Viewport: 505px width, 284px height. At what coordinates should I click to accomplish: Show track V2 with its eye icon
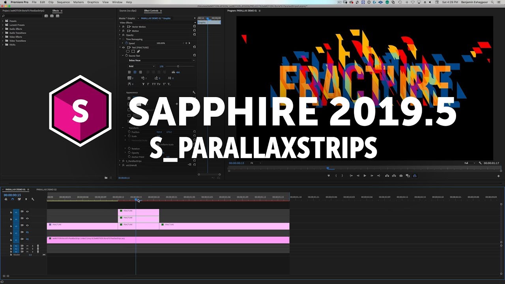(x=27, y=232)
